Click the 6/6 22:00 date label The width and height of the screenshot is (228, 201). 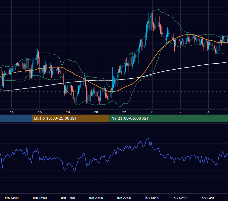pos(124,198)
